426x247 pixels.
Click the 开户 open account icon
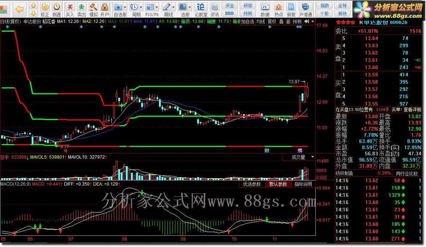(x=105, y=9)
